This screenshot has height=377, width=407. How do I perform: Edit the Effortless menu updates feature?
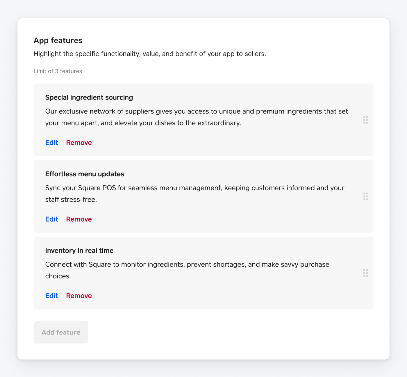click(52, 219)
